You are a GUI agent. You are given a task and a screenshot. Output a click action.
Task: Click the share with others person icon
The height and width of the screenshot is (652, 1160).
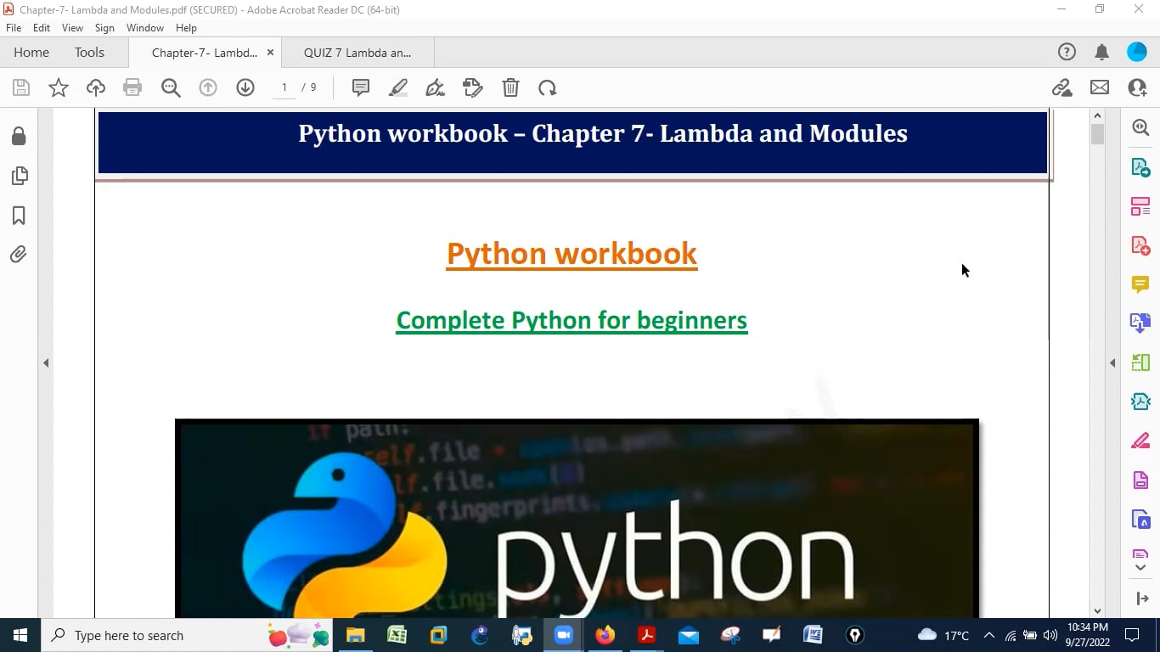click(x=1137, y=87)
